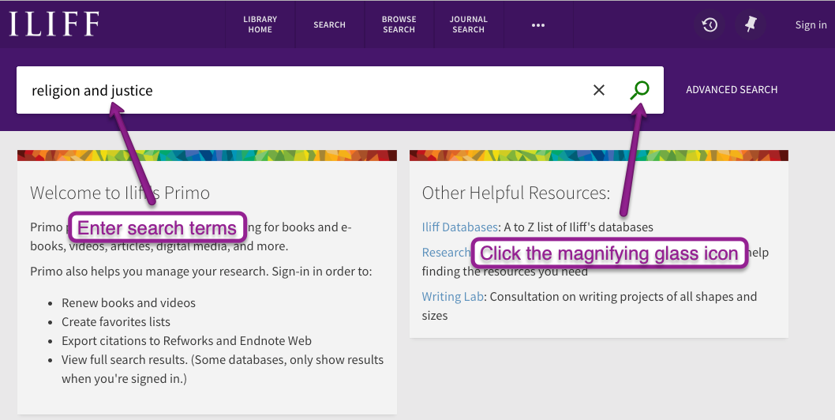Click the 'Welcome to Iliff's Primo' heading
835x420 pixels.
click(x=120, y=193)
